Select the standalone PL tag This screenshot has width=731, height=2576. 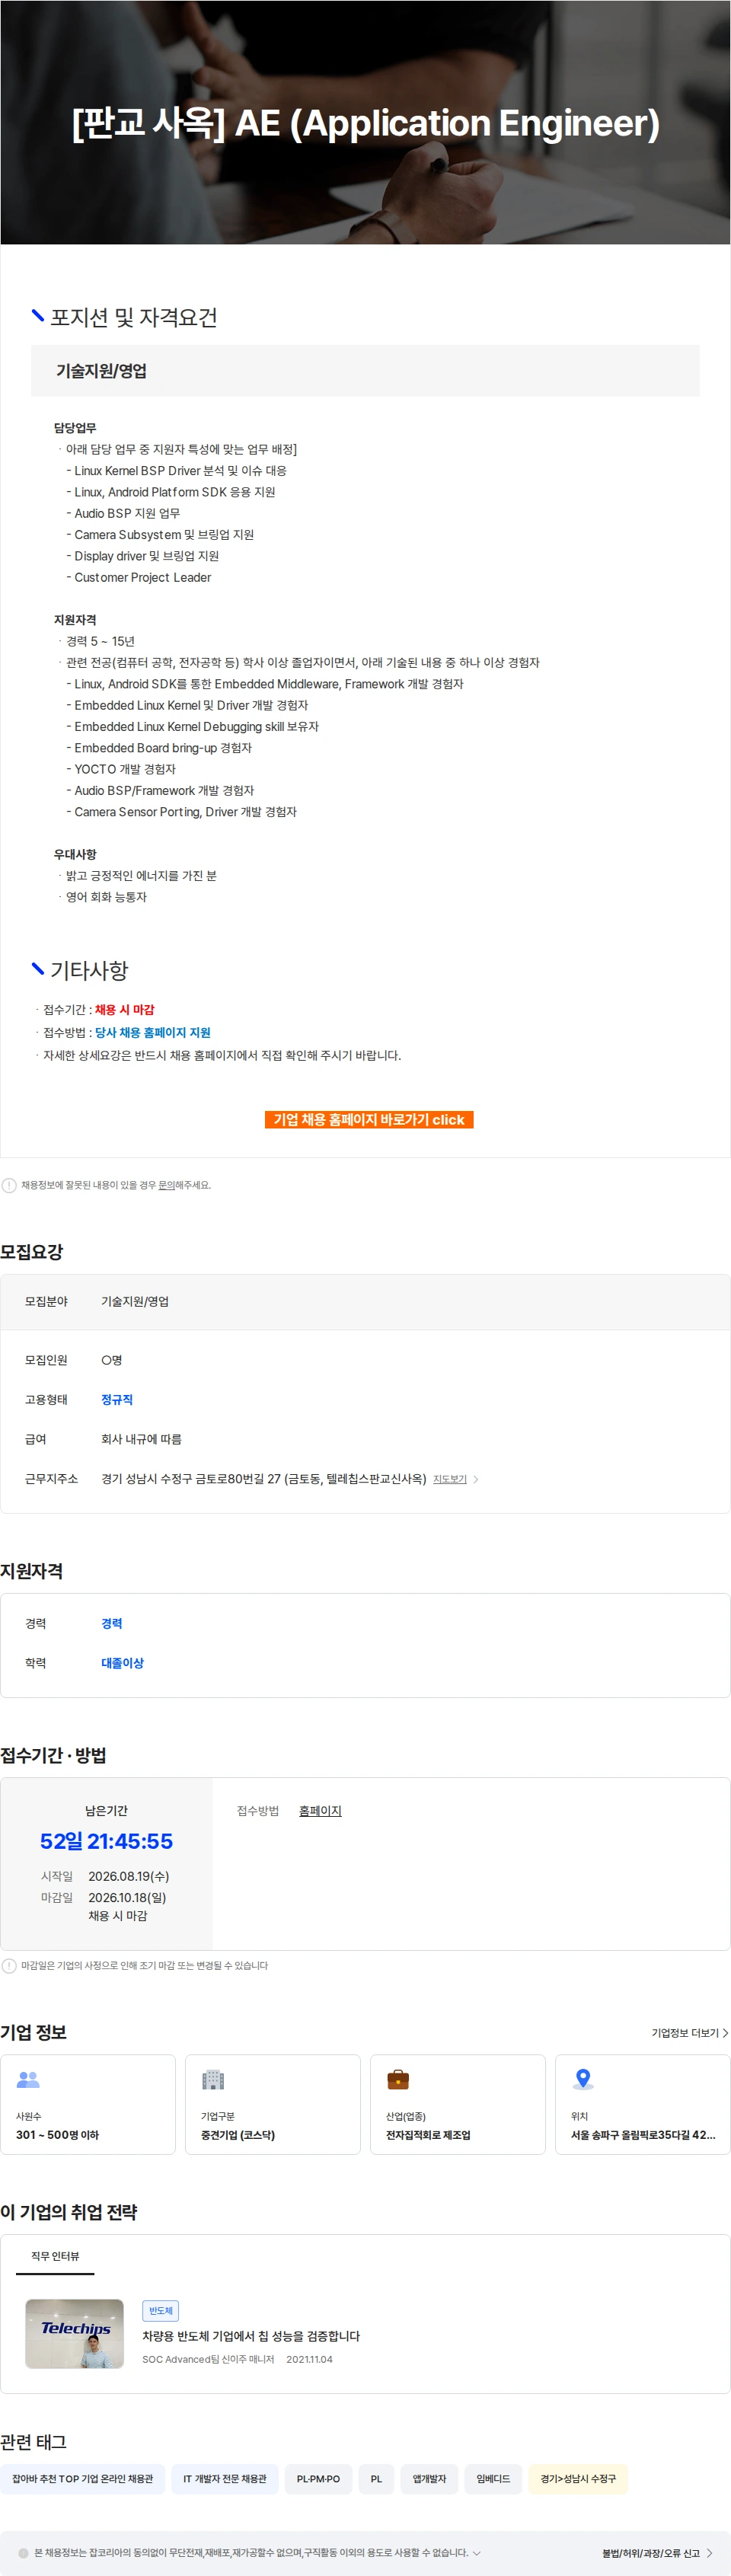[376, 2479]
